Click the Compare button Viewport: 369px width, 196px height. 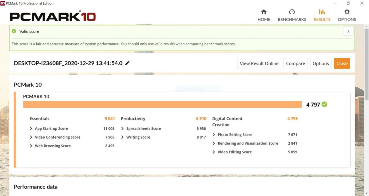point(296,64)
